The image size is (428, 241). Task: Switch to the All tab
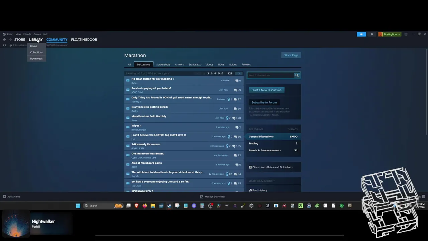point(129,65)
